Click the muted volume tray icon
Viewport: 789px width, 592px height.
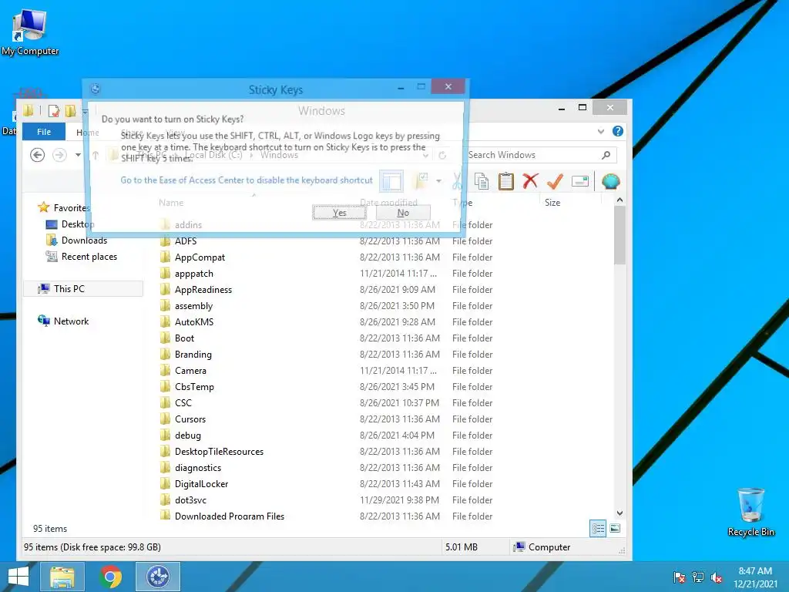point(717,577)
